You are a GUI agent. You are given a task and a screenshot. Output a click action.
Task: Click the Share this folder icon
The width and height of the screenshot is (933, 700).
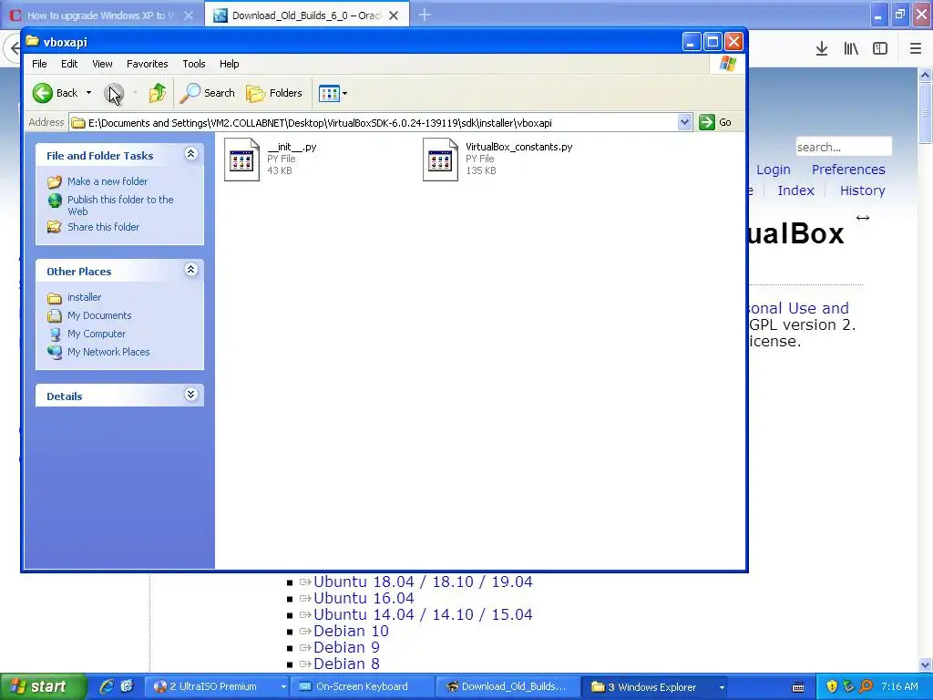55,227
